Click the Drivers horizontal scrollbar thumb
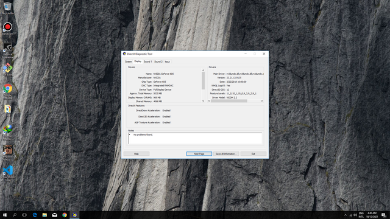Screen dimensions: 390x219 229,101
